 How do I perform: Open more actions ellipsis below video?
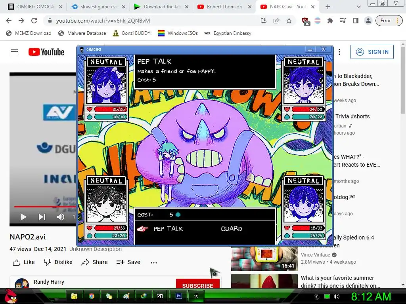[x=154, y=263]
